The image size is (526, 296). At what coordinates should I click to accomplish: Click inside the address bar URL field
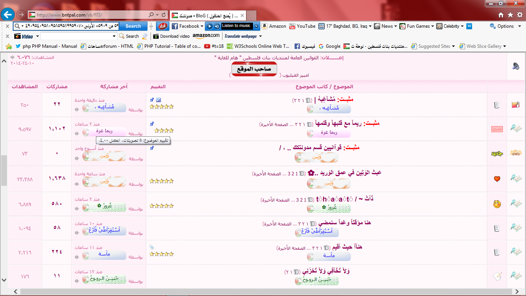[89, 15]
